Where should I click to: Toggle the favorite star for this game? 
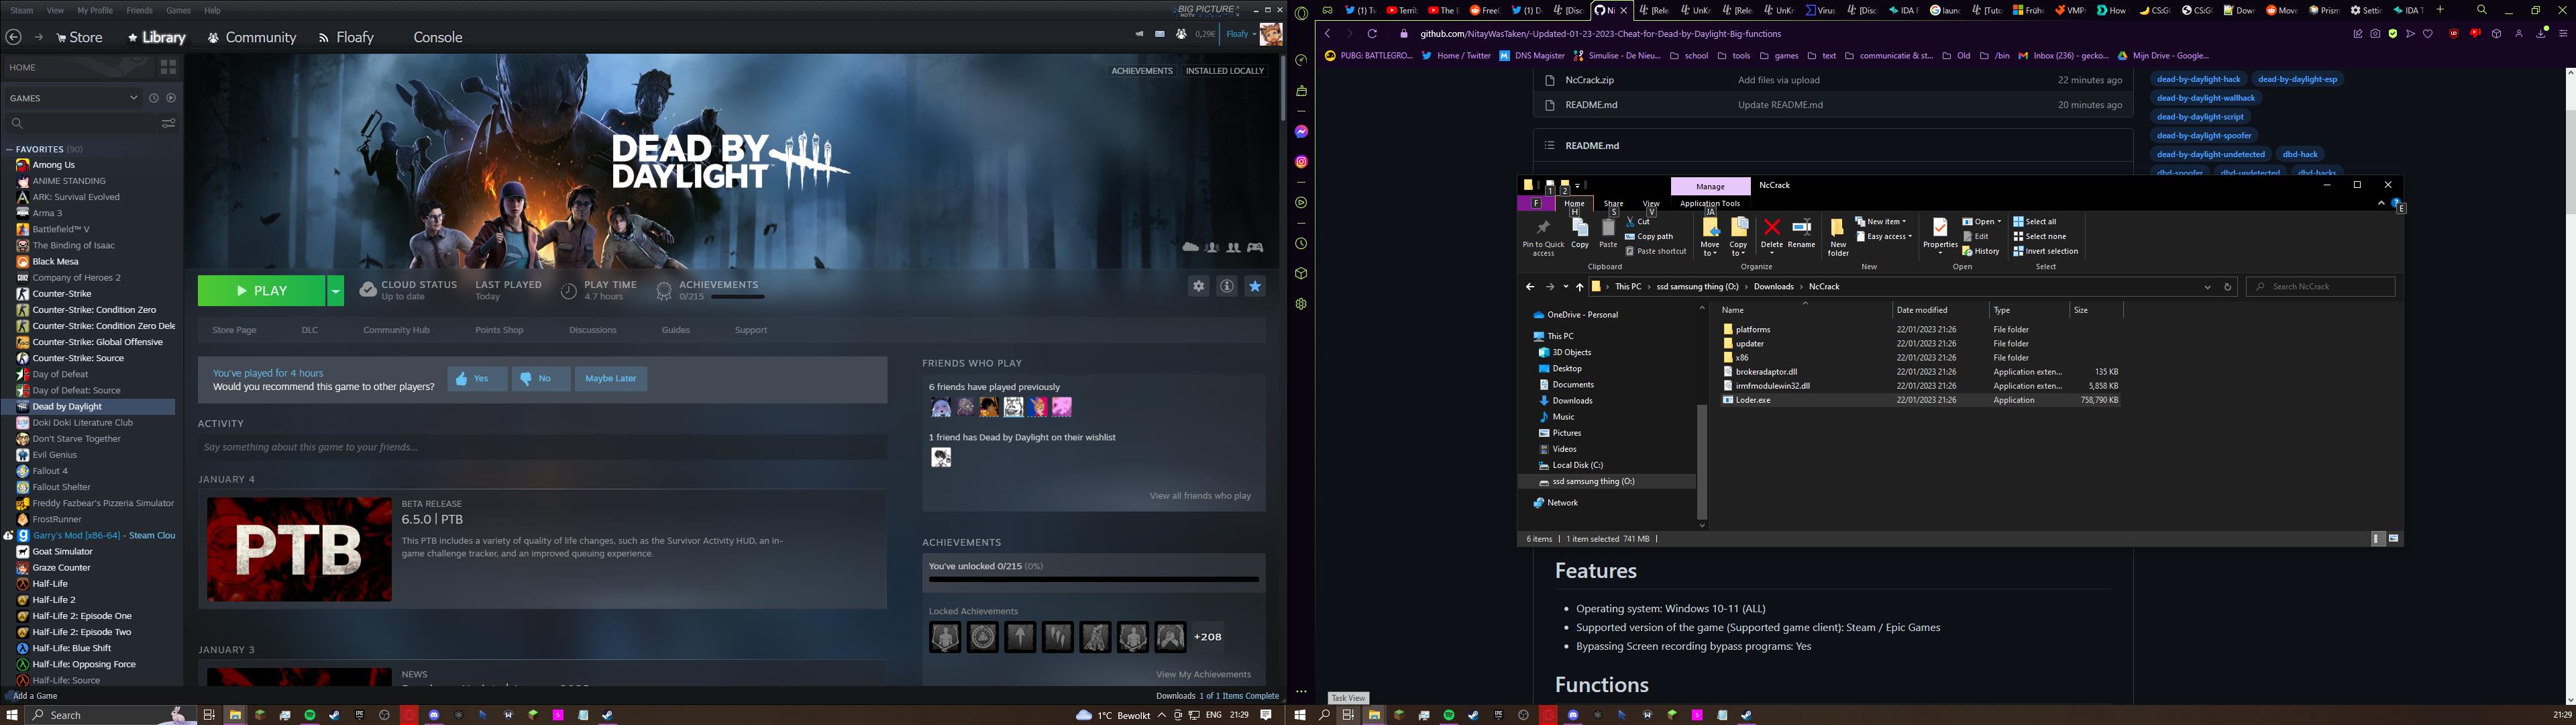tap(1255, 287)
